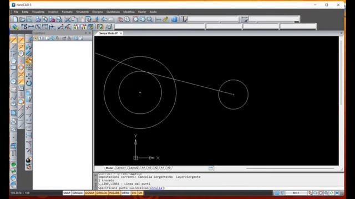Open the layer dropdown in second toolbar row
This screenshot has height=199, width=355.
[160, 27]
